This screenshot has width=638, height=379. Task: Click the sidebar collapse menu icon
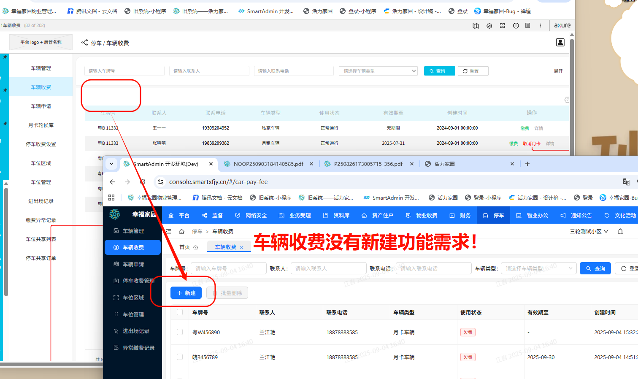click(x=168, y=231)
